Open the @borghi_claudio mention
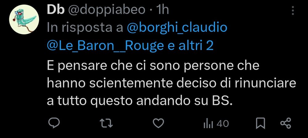This screenshot has width=308, height=138. click(x=177, y=28)
